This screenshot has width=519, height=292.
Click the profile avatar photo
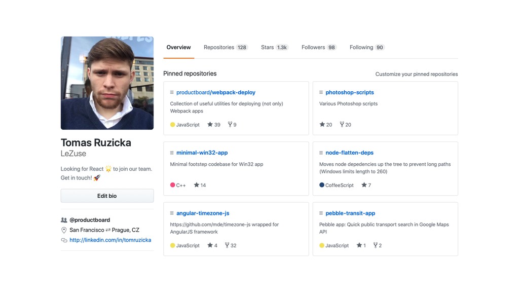pos(107,83)
